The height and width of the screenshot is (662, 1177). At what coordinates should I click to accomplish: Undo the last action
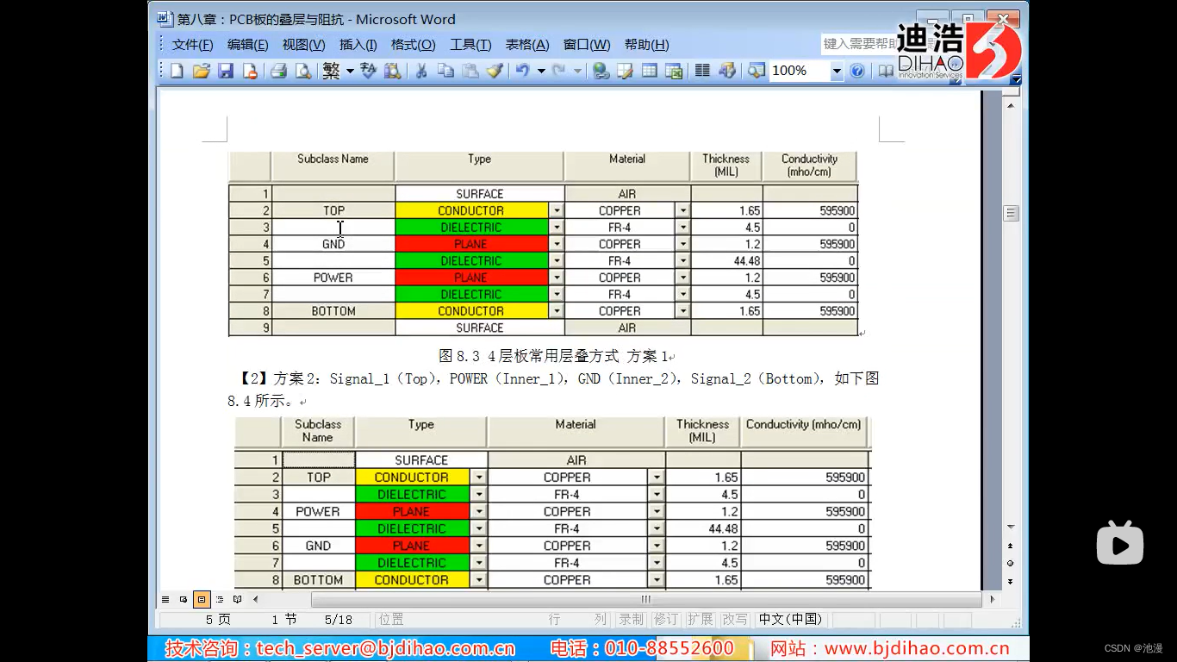[x=523, y=71]
